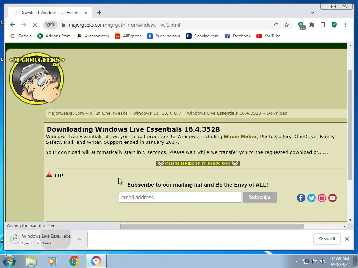This screenshot has height=268, width=358.
Task: Open All In One Tweaks breadcrumb
Action: point(108,113)
